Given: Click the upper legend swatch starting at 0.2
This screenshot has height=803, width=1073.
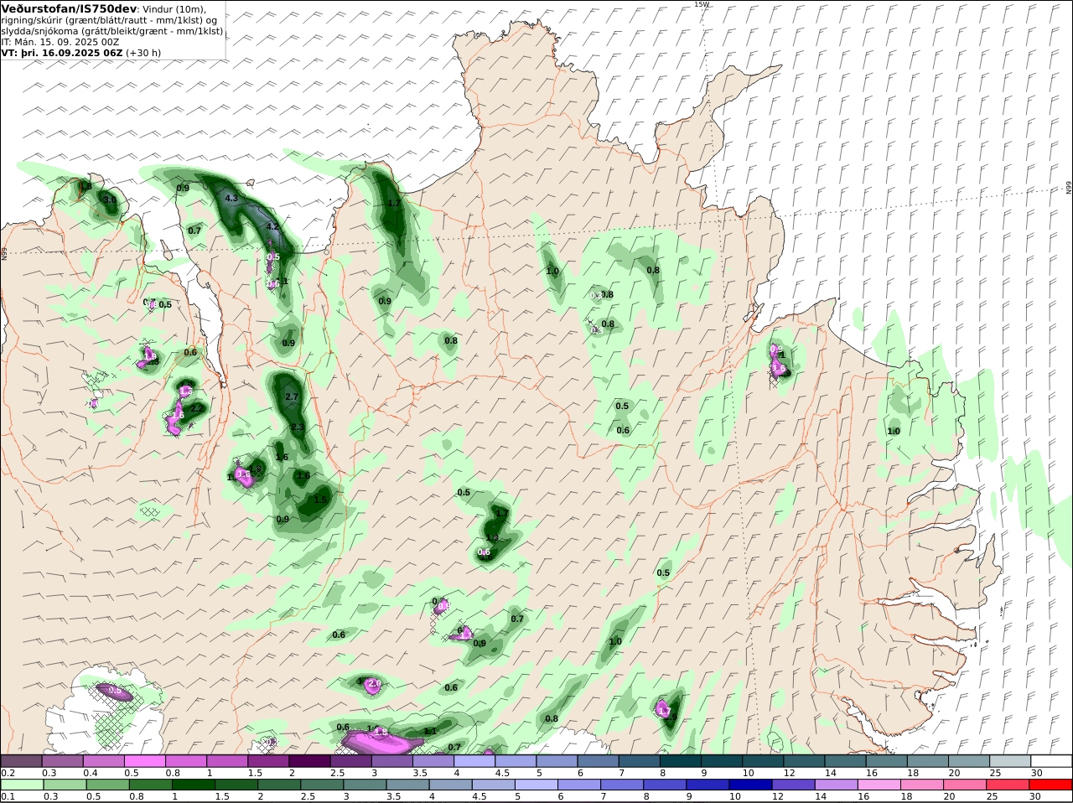Looking at the screenshot, I should [21, 761].
